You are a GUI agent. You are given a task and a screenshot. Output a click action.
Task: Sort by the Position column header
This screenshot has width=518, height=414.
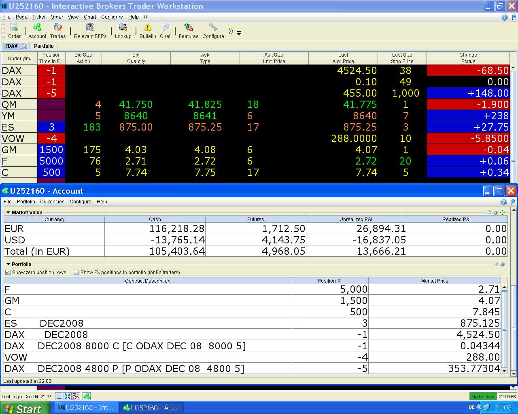click(329, 281)
